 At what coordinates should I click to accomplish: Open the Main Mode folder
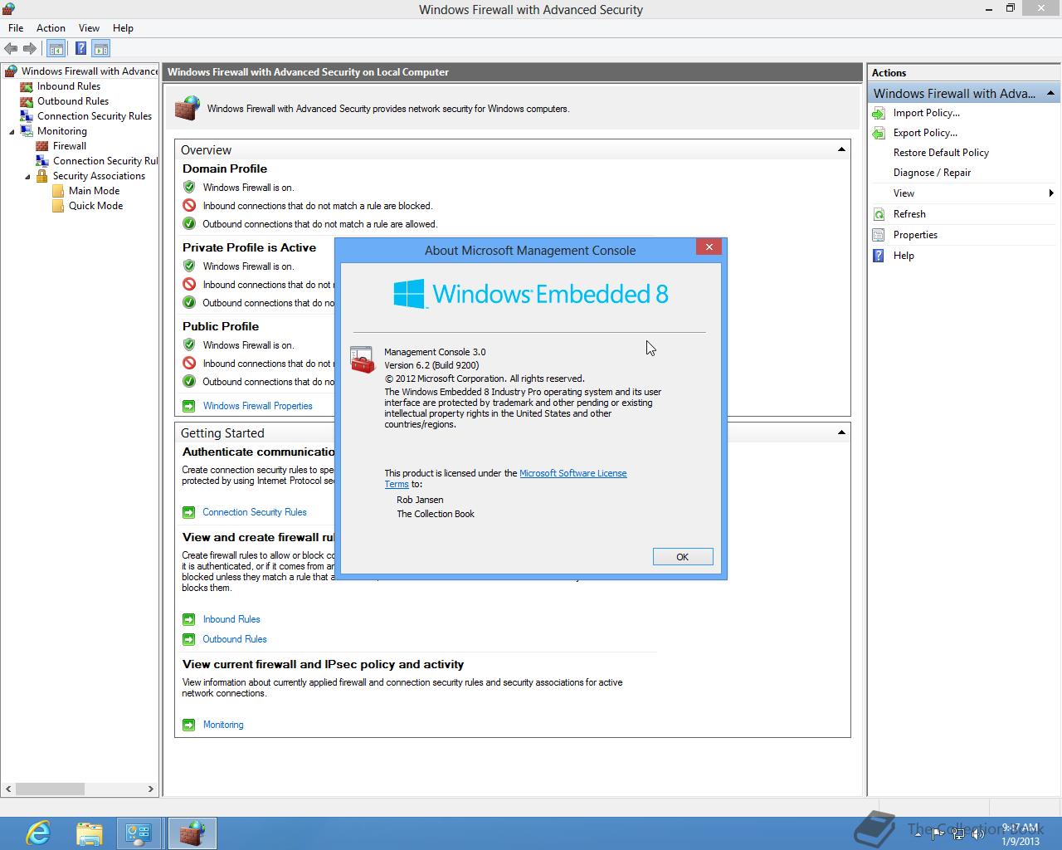[94, 191]
